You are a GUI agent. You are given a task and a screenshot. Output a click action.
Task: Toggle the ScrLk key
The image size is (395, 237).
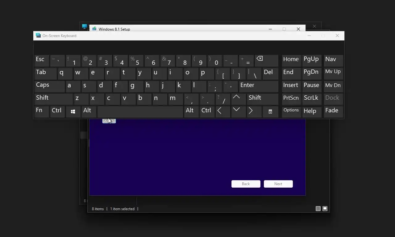tap(312, 99)
